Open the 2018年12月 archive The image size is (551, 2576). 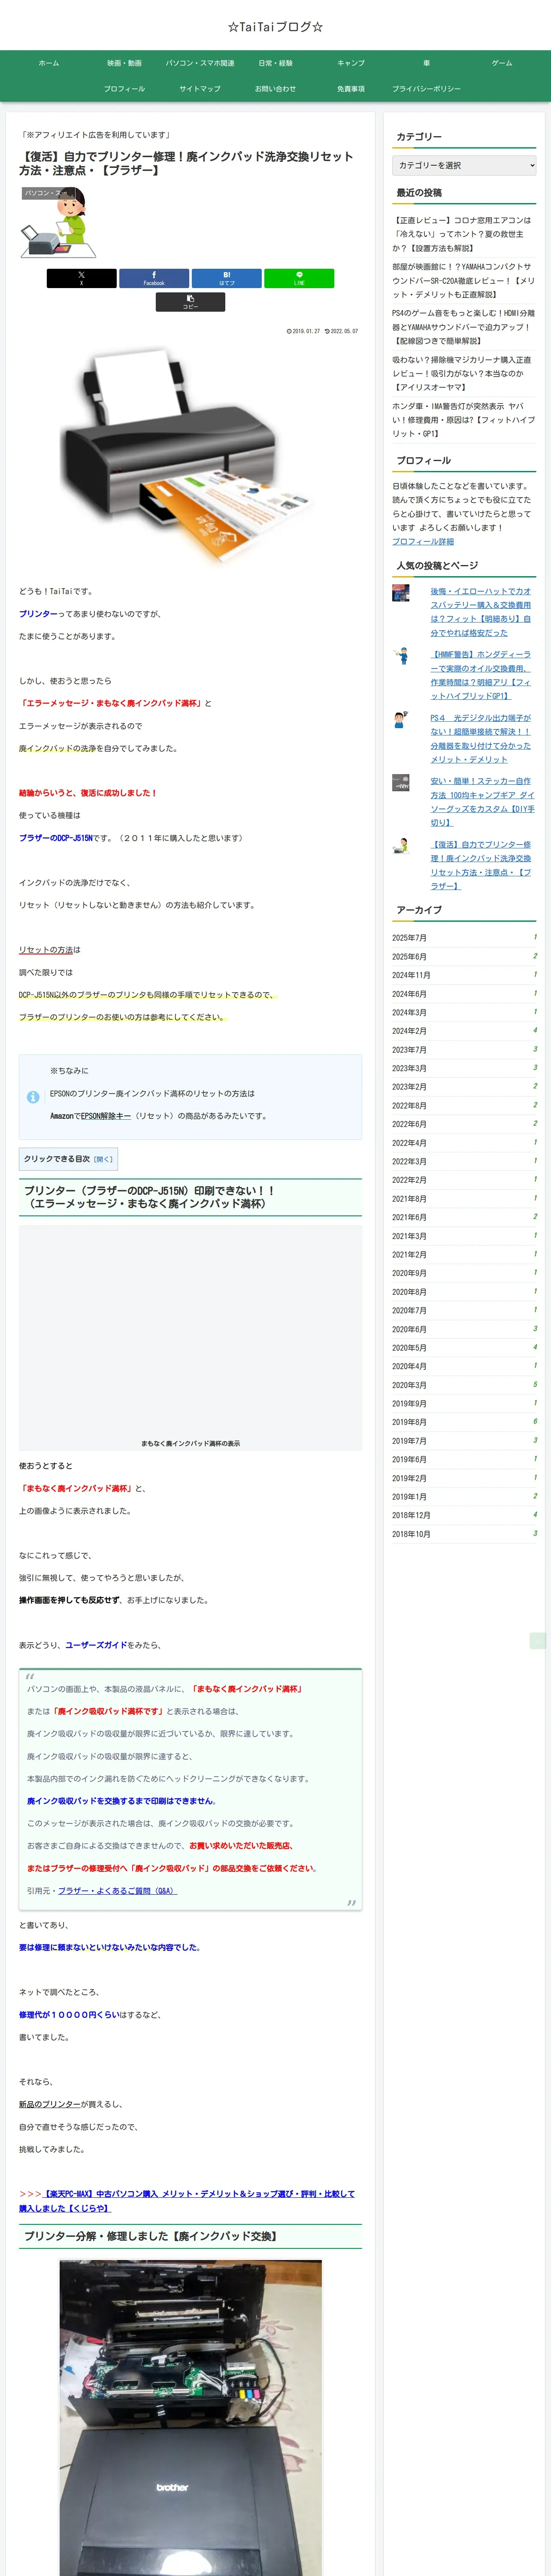click(464, 1515)
